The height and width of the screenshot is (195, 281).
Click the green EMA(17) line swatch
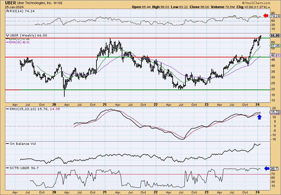pos(7,39)
